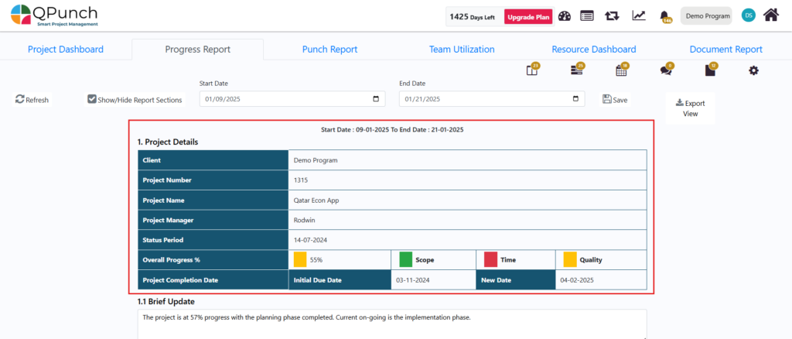The height and width of the screenshot is (339, 792).
Task: Go to home via house icon
Action: pos(770,15)
